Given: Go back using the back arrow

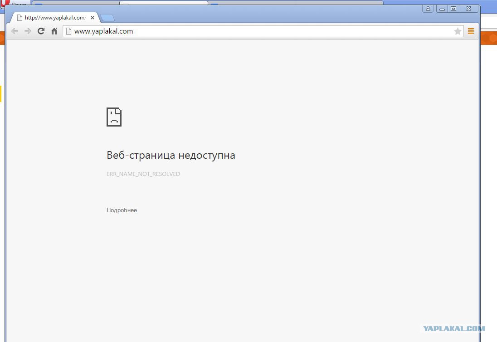Looking at the screenshot, I should point(15,31).
